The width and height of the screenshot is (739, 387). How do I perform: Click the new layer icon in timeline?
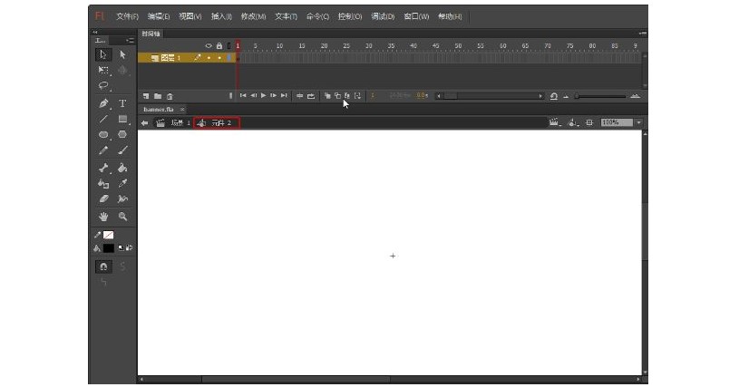pos(145,95)
